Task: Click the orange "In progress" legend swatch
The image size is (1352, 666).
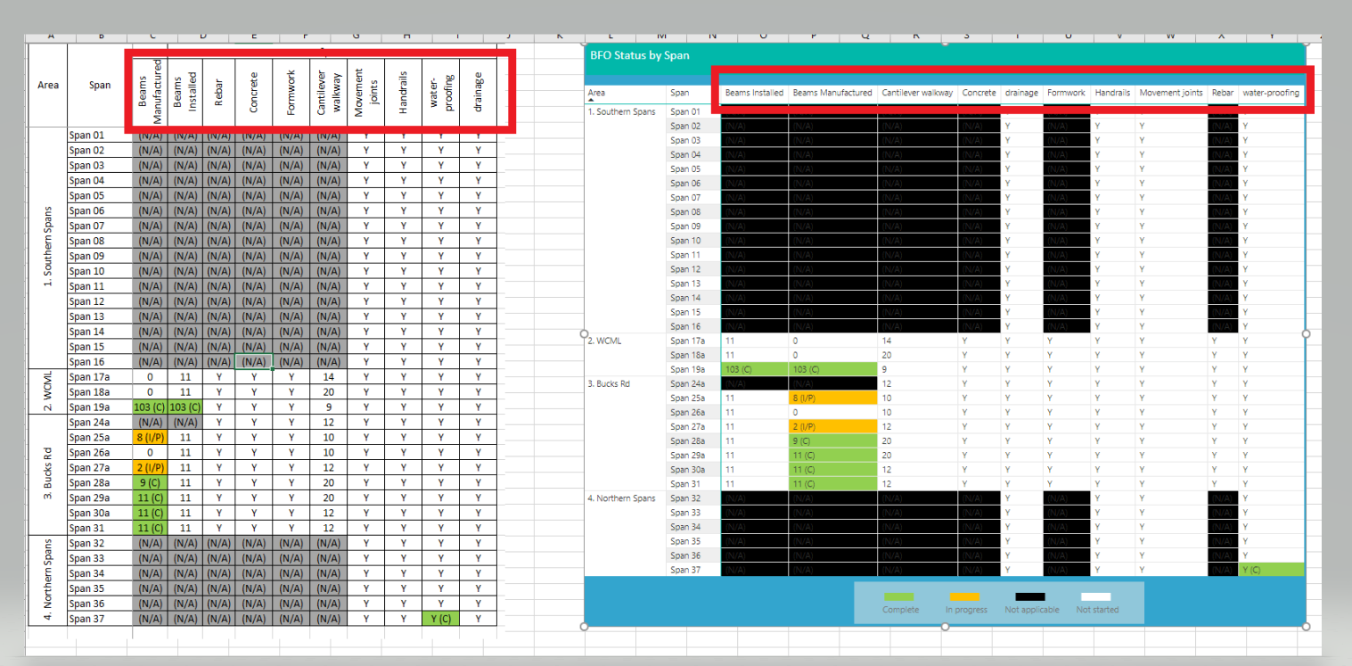Action: click(963, 596)
